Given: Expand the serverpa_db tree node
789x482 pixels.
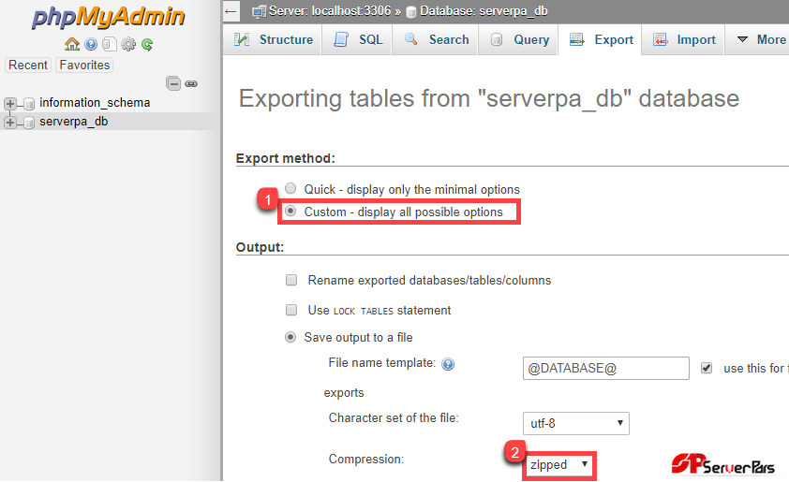Looking at the screenshot, I should coord(9,122).
